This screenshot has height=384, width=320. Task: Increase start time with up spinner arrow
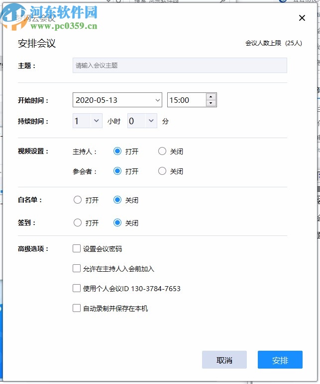(211, 97)
